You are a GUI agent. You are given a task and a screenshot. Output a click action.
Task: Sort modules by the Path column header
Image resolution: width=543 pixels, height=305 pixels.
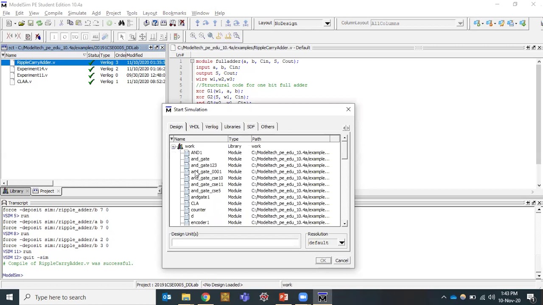click(x=291, y=139)
